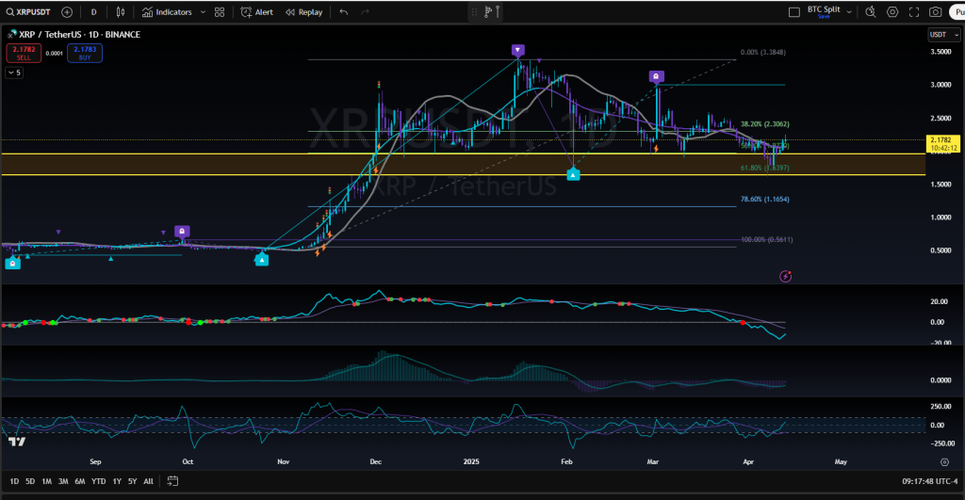The width and height of the screenshot is (965, 500).
Task: Click the cyan up-arrow marker before November
Action: pos(262,260)
